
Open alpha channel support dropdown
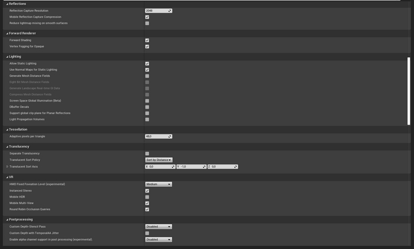click(x=159, y=240)
